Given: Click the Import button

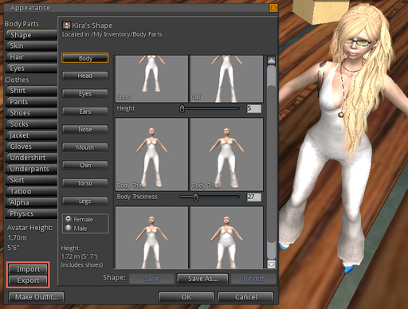Looking at the screenshot, I should [x=28, y=269].
